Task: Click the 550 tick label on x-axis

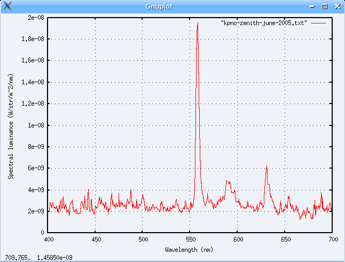Action: click(190, 240)
